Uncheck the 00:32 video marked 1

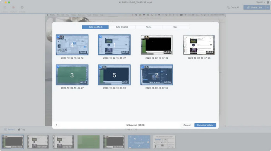coord(100,37)
